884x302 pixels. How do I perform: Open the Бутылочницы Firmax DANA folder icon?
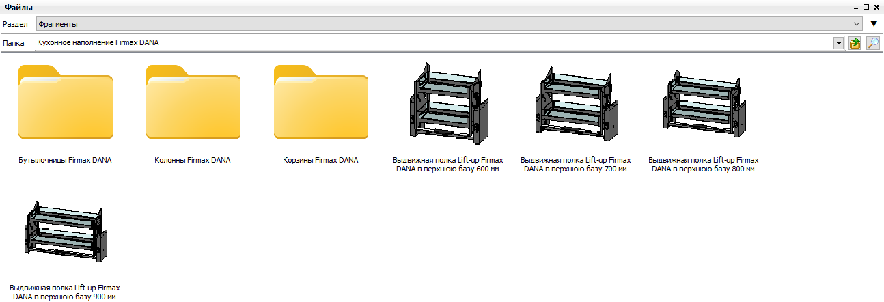(x=66, y=102)
